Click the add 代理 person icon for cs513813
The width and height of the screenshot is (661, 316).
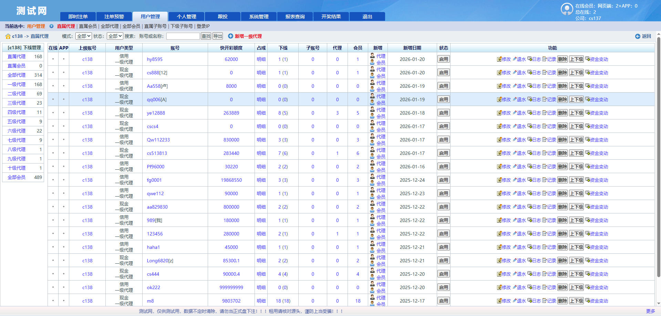pos(372,150)
